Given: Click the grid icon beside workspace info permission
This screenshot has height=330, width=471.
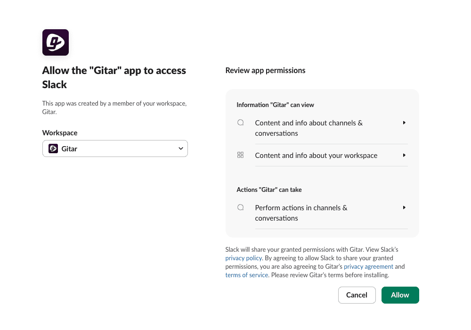Looking at the screenshot, I should [x=240, y=155].
